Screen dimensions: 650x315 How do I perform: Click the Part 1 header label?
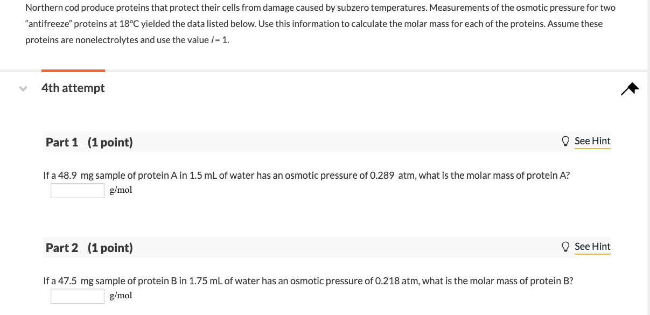[x=62, y=142]
